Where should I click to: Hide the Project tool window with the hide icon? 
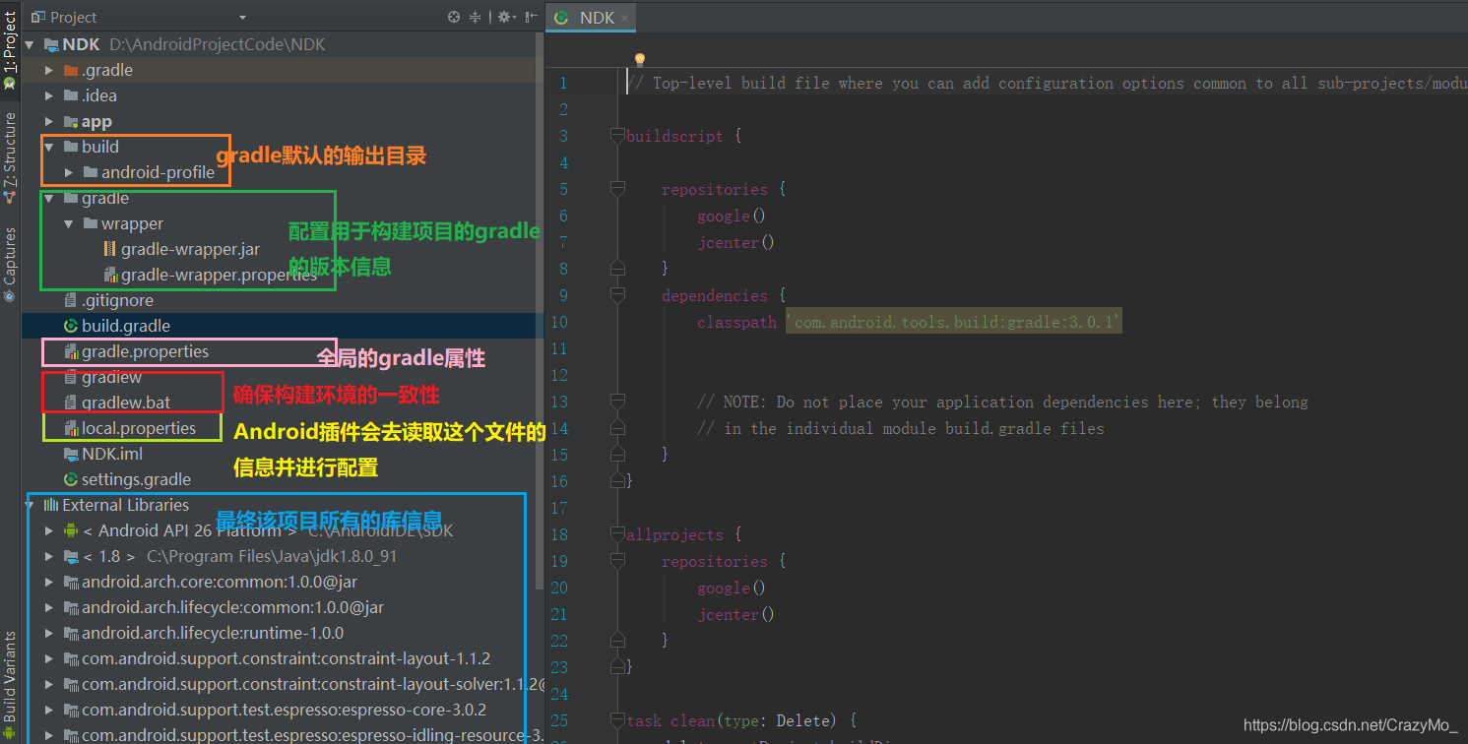(x=532, y=17)
